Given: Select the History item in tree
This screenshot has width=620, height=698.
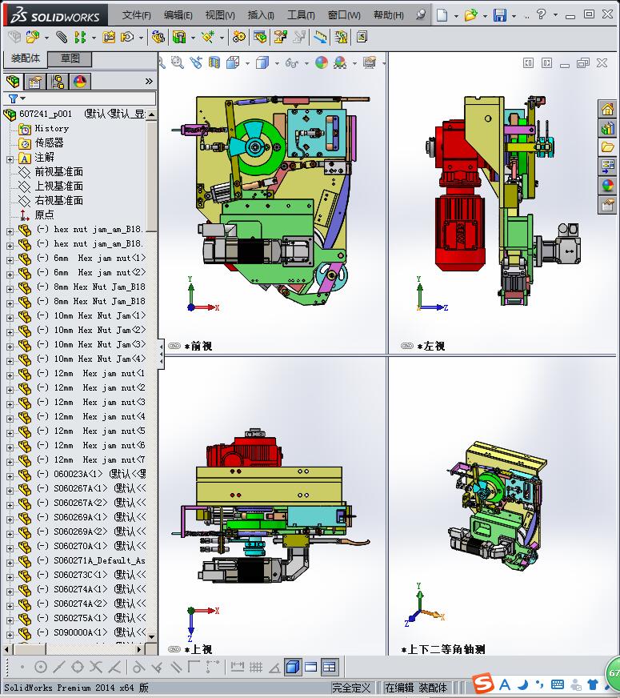Looking at the screenshot, I should click(51, 128).
